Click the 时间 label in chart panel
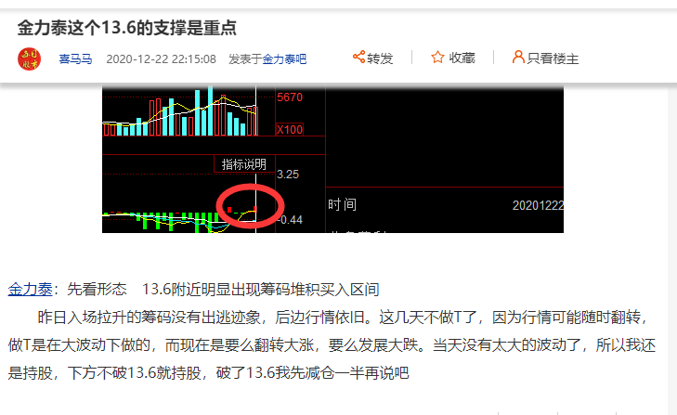Image resolution: width=677 pixels, height=415 pixels. 342,204
